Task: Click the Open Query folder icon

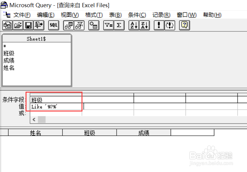Action: tap(18, 25)
